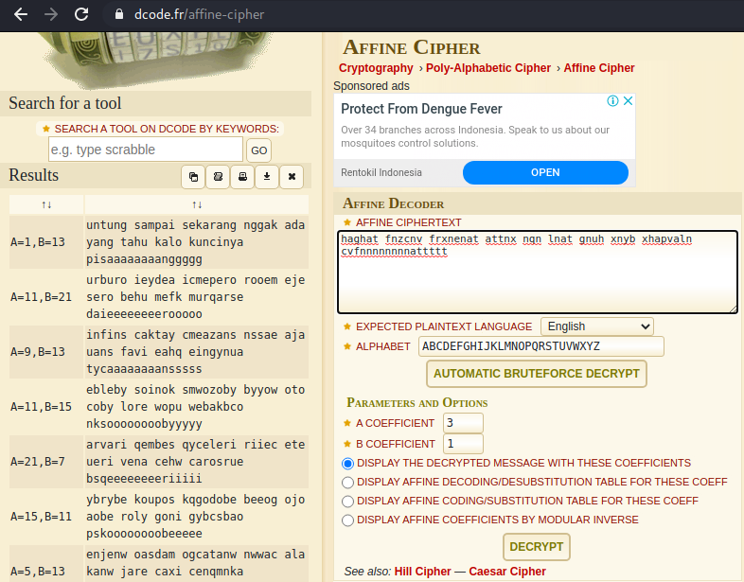Choose display affine decoding table option
The image size is (744, 582).
347,482
